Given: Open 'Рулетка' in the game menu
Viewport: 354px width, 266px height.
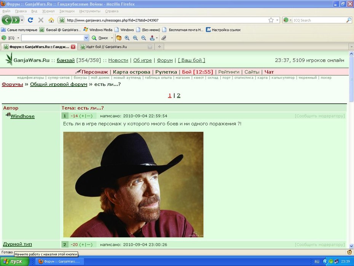Looking at the screenshot, I should point(166,72).
